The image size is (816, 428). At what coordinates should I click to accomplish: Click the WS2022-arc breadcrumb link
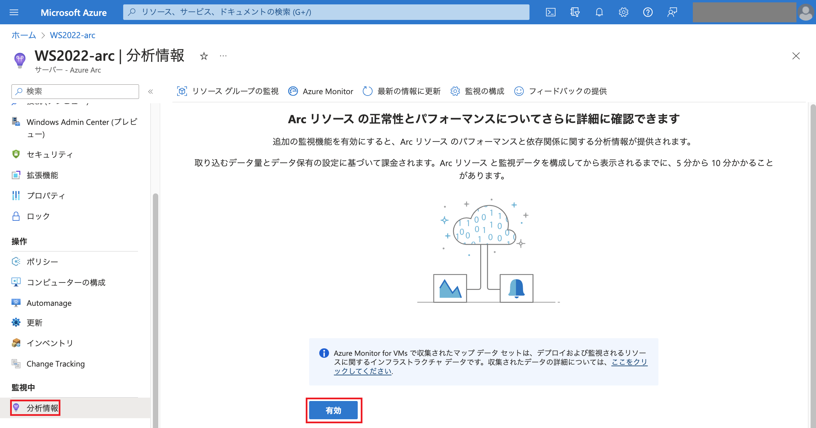[73, 35]
